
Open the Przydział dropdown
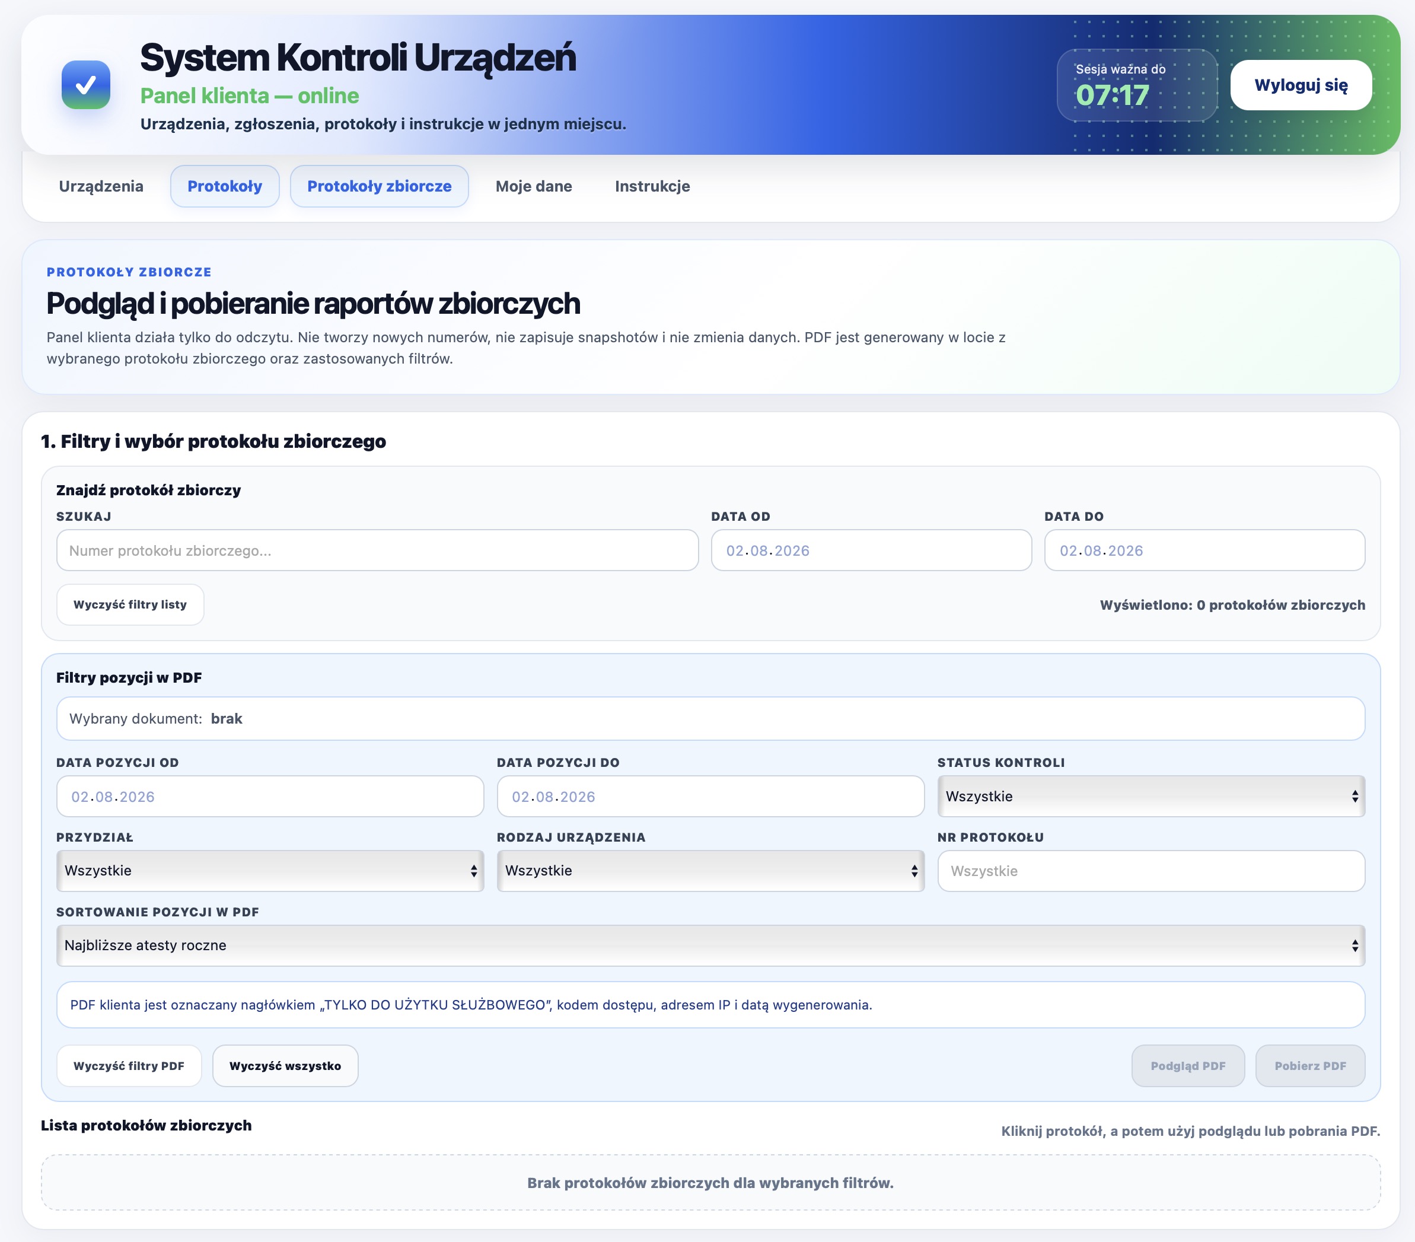coord(270,871)
